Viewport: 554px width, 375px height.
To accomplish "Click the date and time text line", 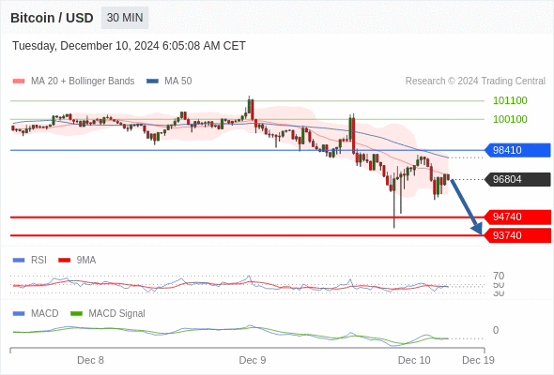I will pos(129,46).
